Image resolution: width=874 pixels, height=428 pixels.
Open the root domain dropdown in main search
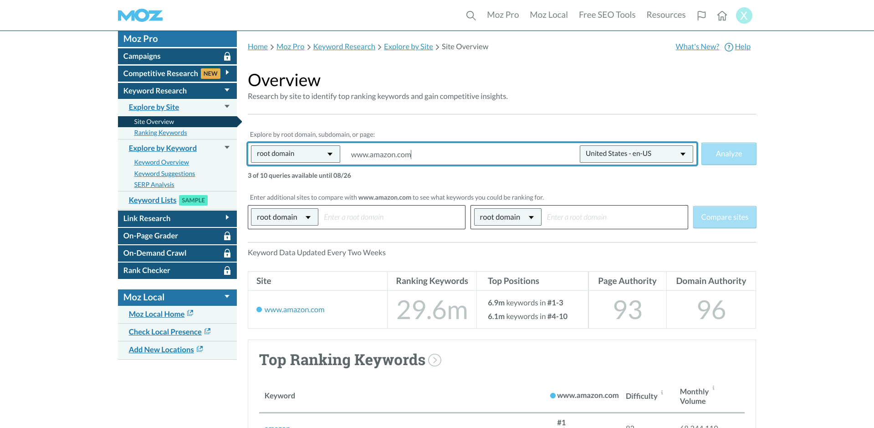[x=296, y=154]
